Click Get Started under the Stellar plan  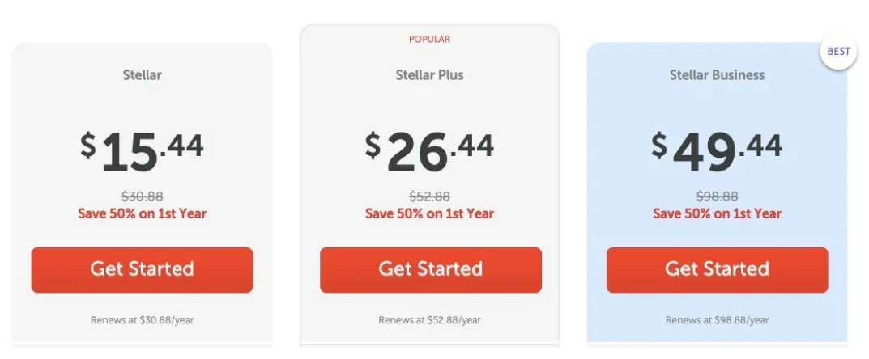[142, 269]
